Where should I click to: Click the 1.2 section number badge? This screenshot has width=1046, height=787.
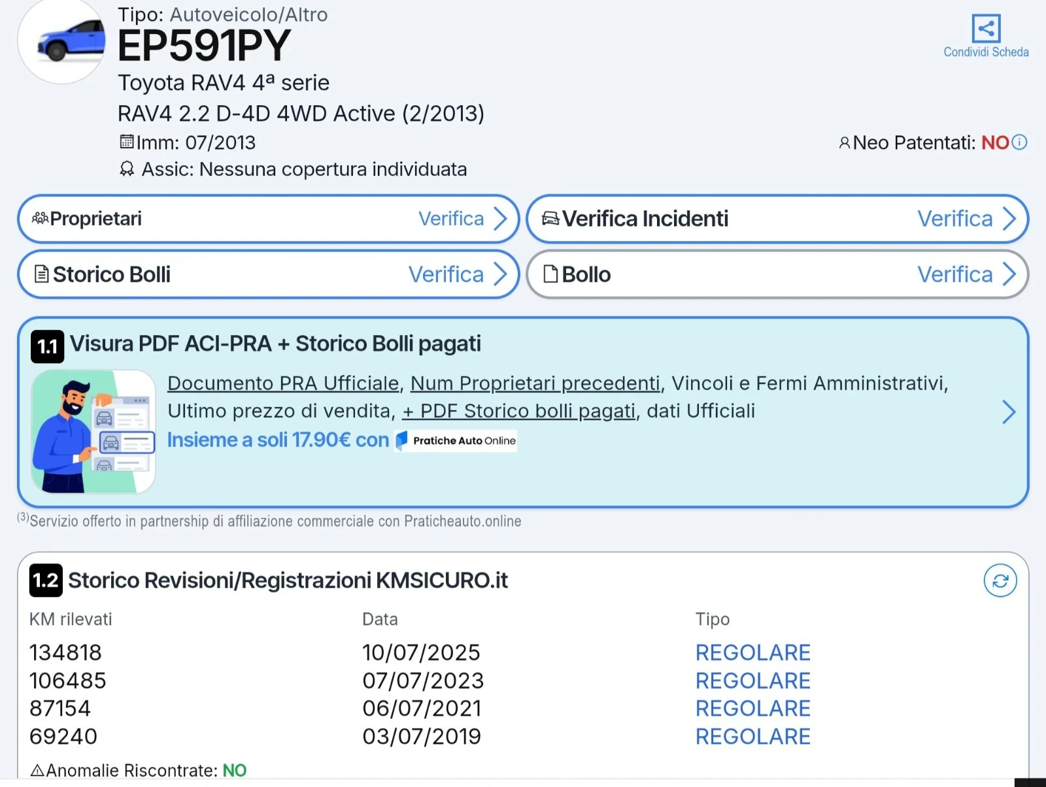click(46, 580)
